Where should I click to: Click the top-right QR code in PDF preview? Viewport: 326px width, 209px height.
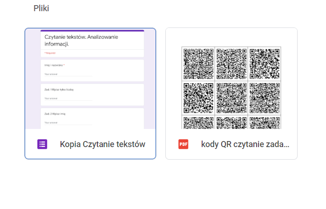coord(265,63)
